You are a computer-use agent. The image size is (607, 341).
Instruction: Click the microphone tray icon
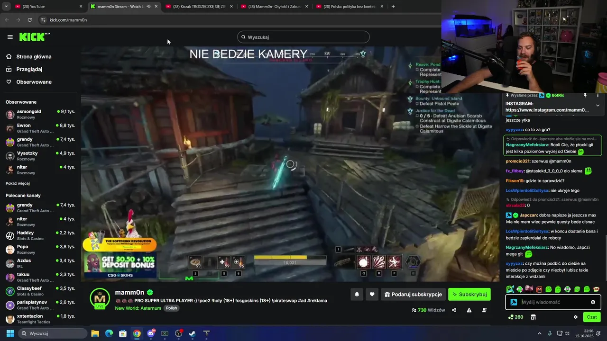[x=550, y=333]
